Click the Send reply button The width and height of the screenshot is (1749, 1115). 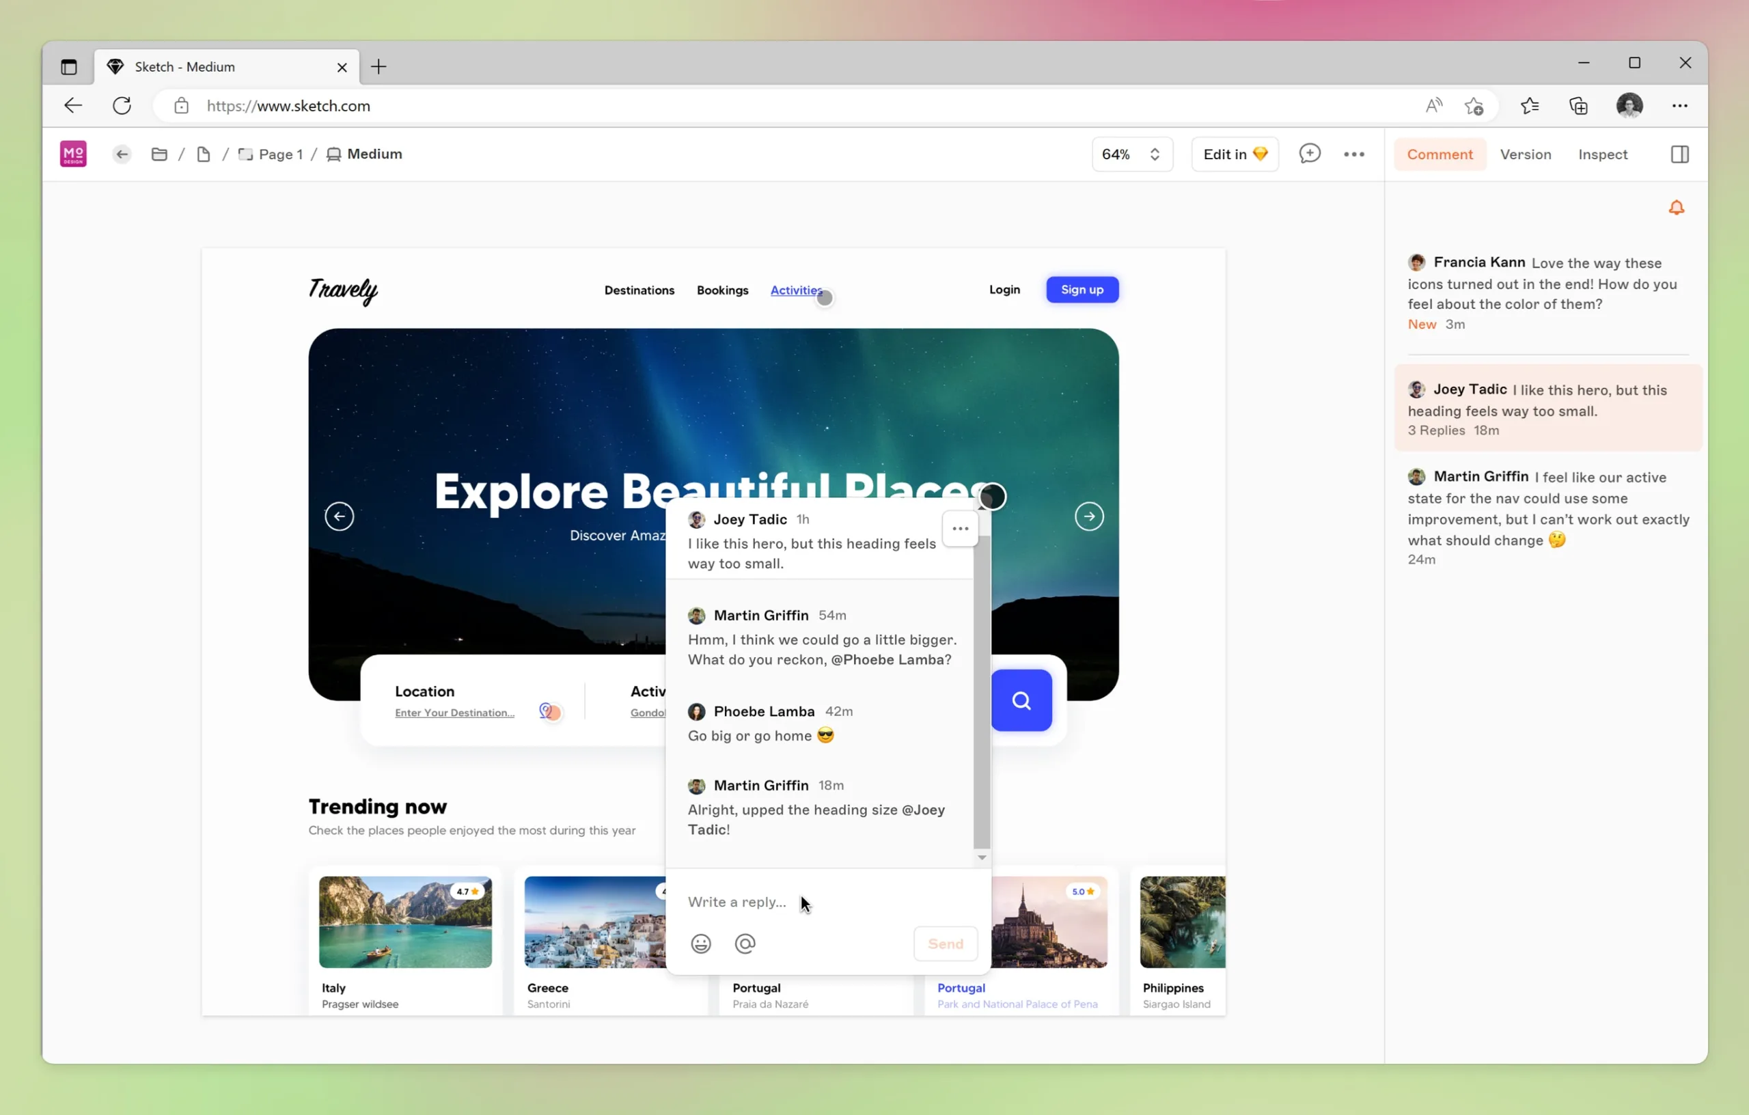[x=945, y=944]
